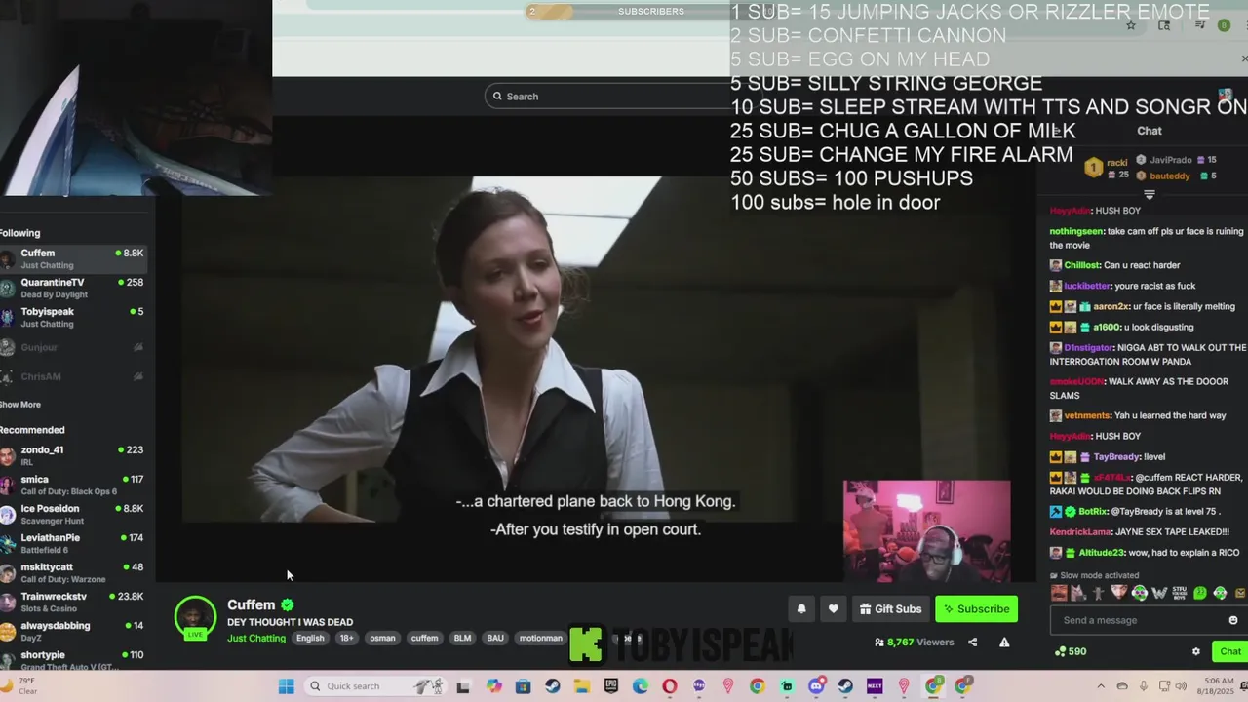
Task: Send message with the green Chat button
Action: click(1230, 651)
